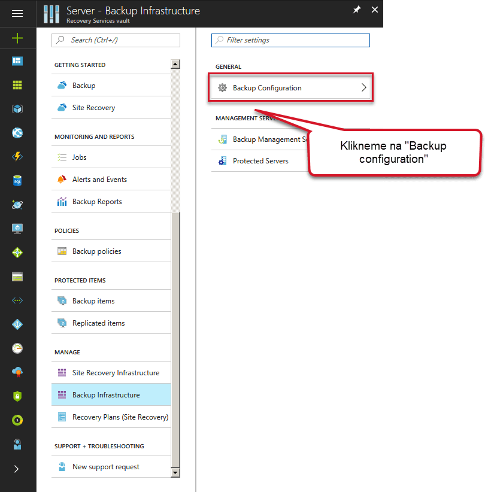
Task: Open Site Recovery Infrastructure
Action: (111, 373)
